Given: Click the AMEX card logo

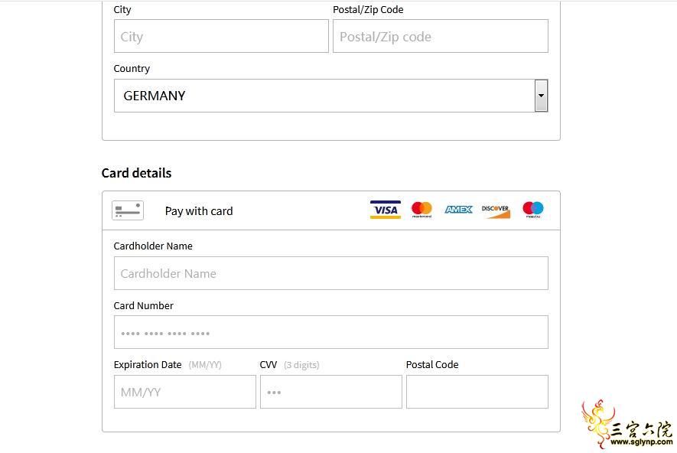Looking at the screenshot, I should tap(458, 210).
